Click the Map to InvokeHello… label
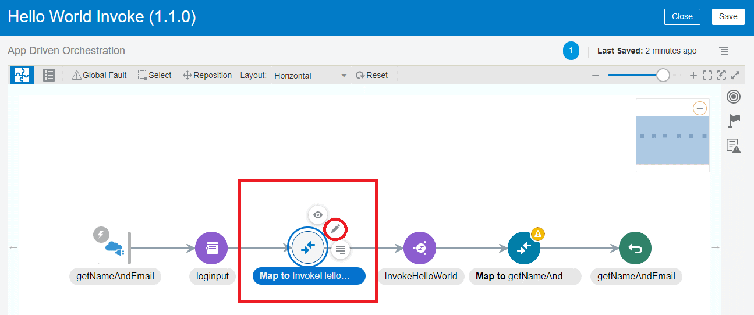754x315 pixels. tap(309, 276)
